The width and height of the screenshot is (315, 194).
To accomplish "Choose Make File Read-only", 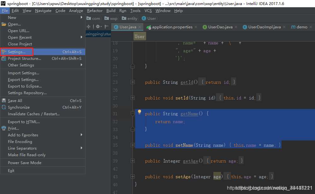I will pyautogui.click(x=43, y=155).
